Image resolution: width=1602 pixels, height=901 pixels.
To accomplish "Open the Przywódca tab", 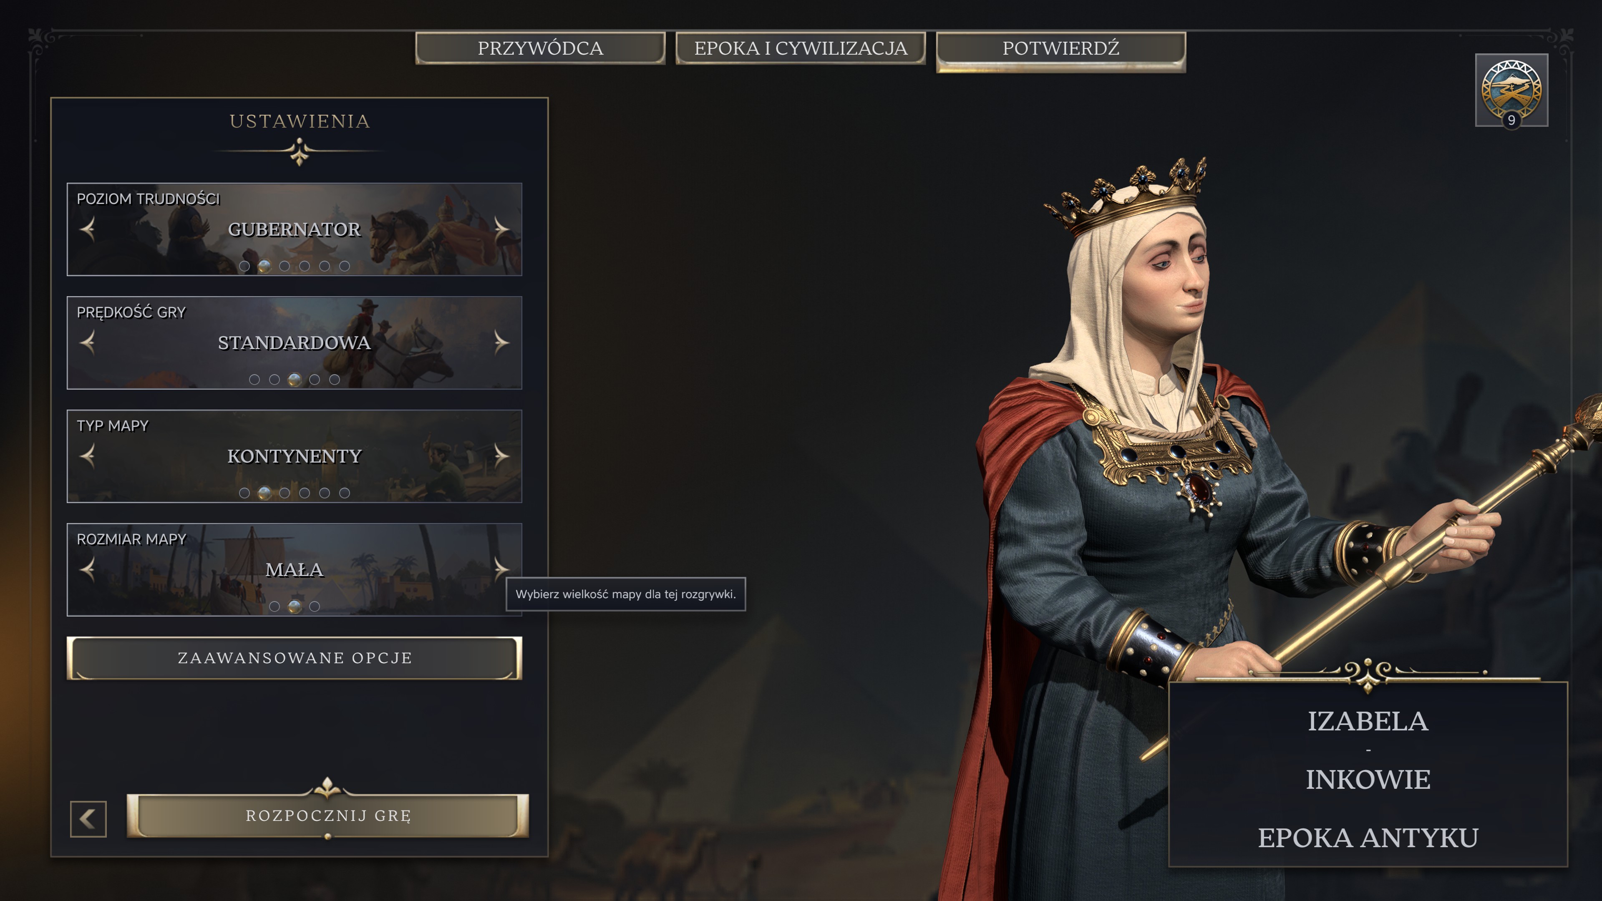I will 540,48.
